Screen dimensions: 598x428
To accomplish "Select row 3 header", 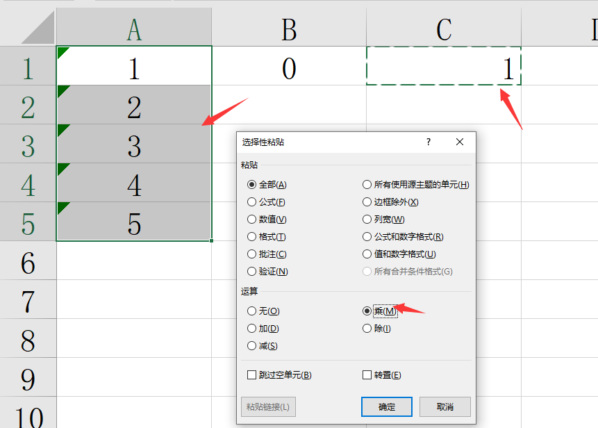I will [x=28, y=144].
